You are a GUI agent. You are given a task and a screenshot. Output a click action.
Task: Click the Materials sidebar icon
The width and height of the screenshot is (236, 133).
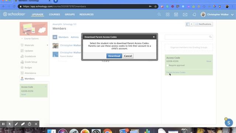(x=22, y=45)
